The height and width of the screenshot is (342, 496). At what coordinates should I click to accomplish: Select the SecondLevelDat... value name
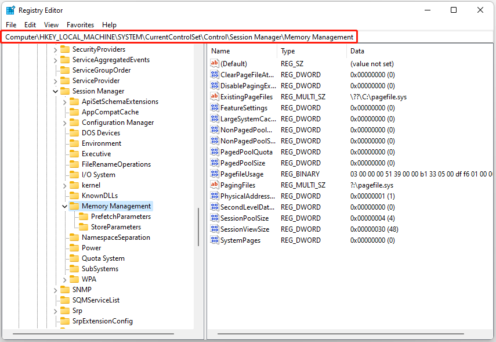(247, 207)
